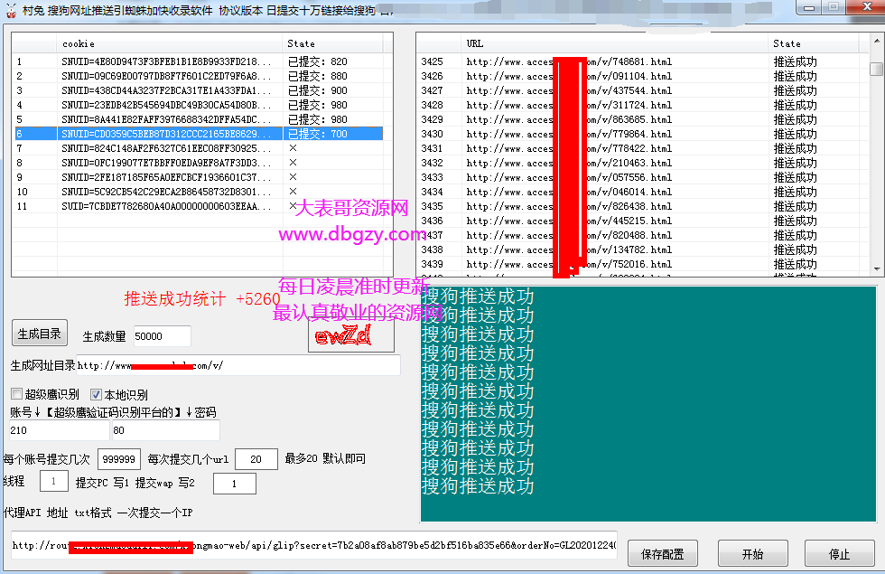Click the 线程 thread count field

[x=54, y=483]
